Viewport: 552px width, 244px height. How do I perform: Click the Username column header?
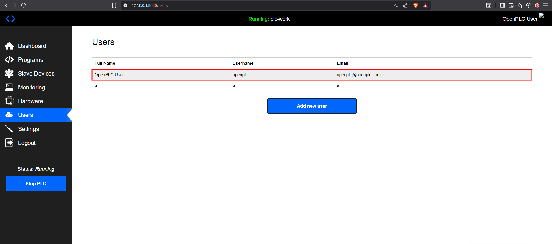282,63
